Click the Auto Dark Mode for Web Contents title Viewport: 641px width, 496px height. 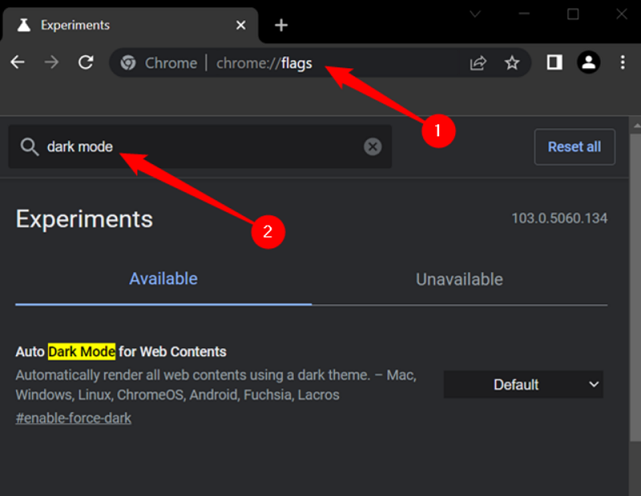[121, 351]
